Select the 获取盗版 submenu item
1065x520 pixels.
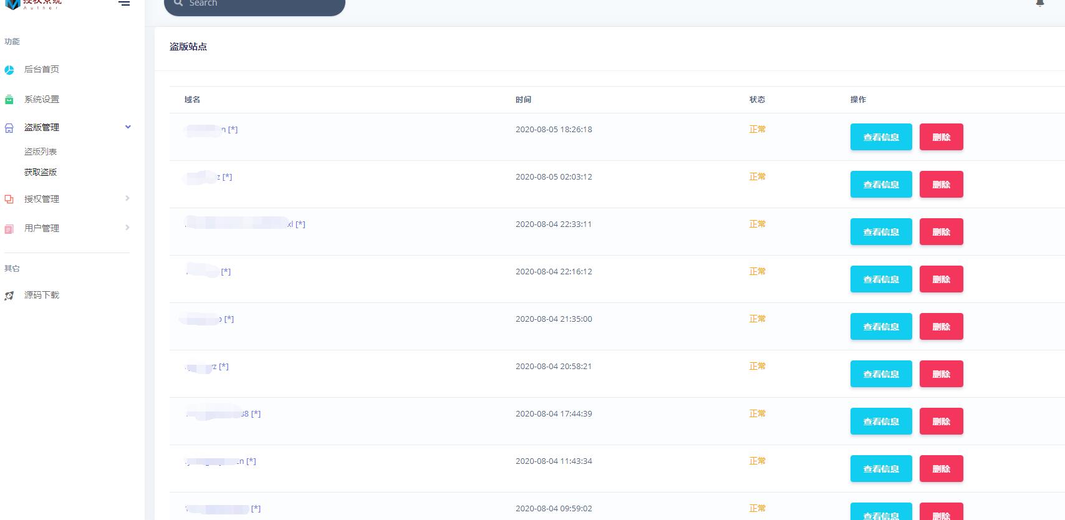[41, 172]
